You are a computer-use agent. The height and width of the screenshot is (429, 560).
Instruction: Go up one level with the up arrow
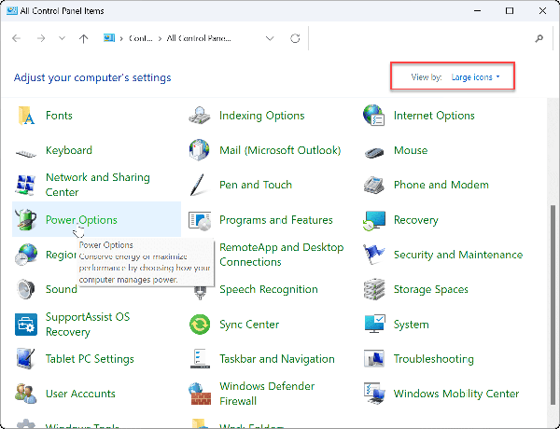[x=84, y=39]
